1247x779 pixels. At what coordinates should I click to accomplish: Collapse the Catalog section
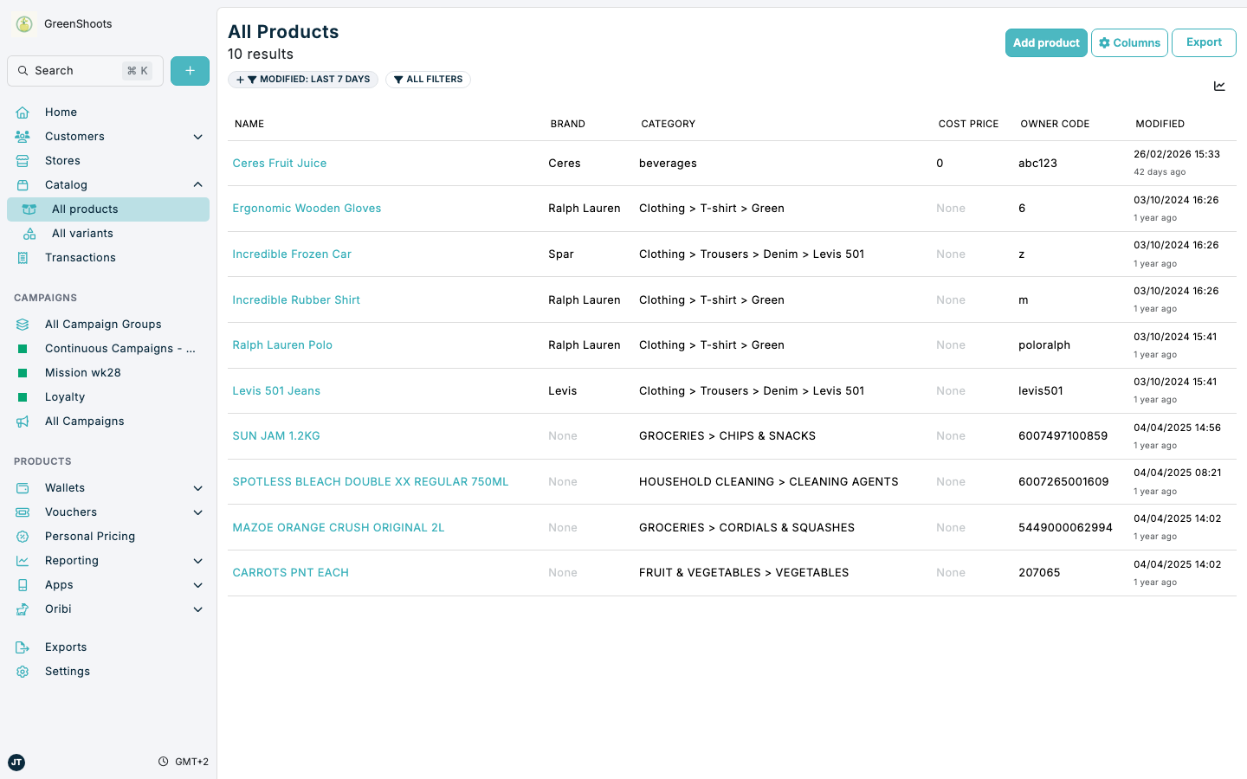point(197,184)
